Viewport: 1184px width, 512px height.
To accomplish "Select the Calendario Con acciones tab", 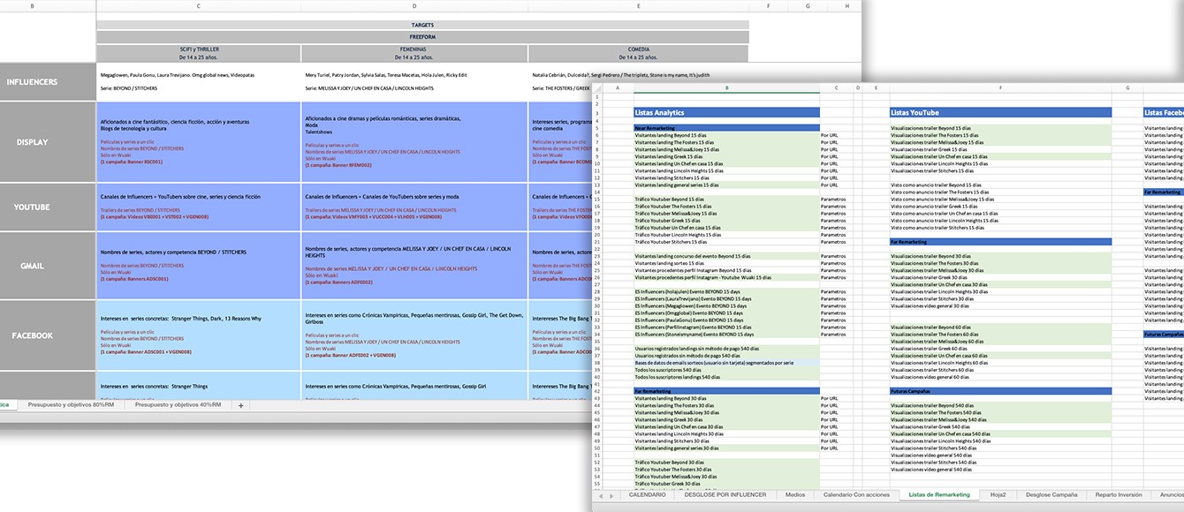I will [856, 495].
